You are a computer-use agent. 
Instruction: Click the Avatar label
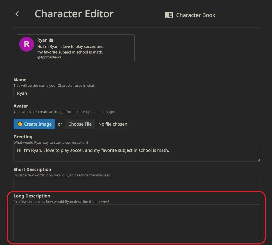pyautogui.click(x=21, y=106)
